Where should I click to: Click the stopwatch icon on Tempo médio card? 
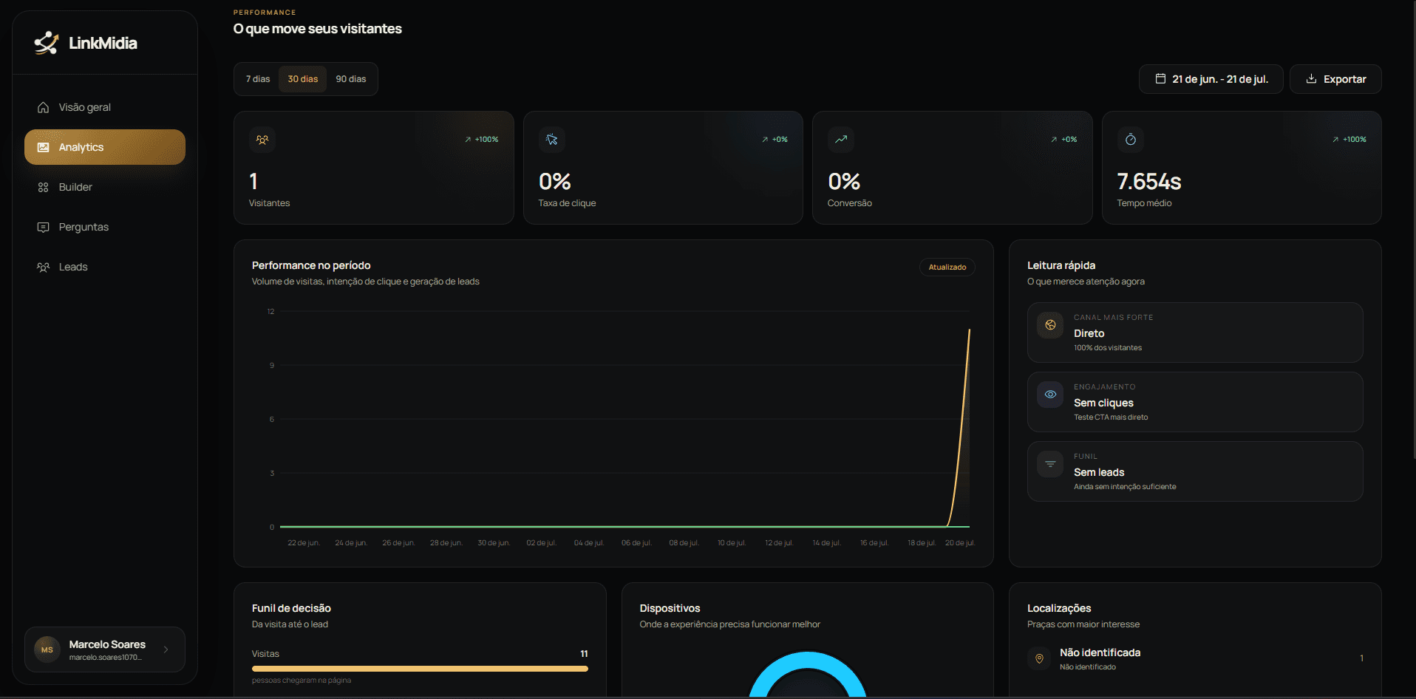[1131, 139]
